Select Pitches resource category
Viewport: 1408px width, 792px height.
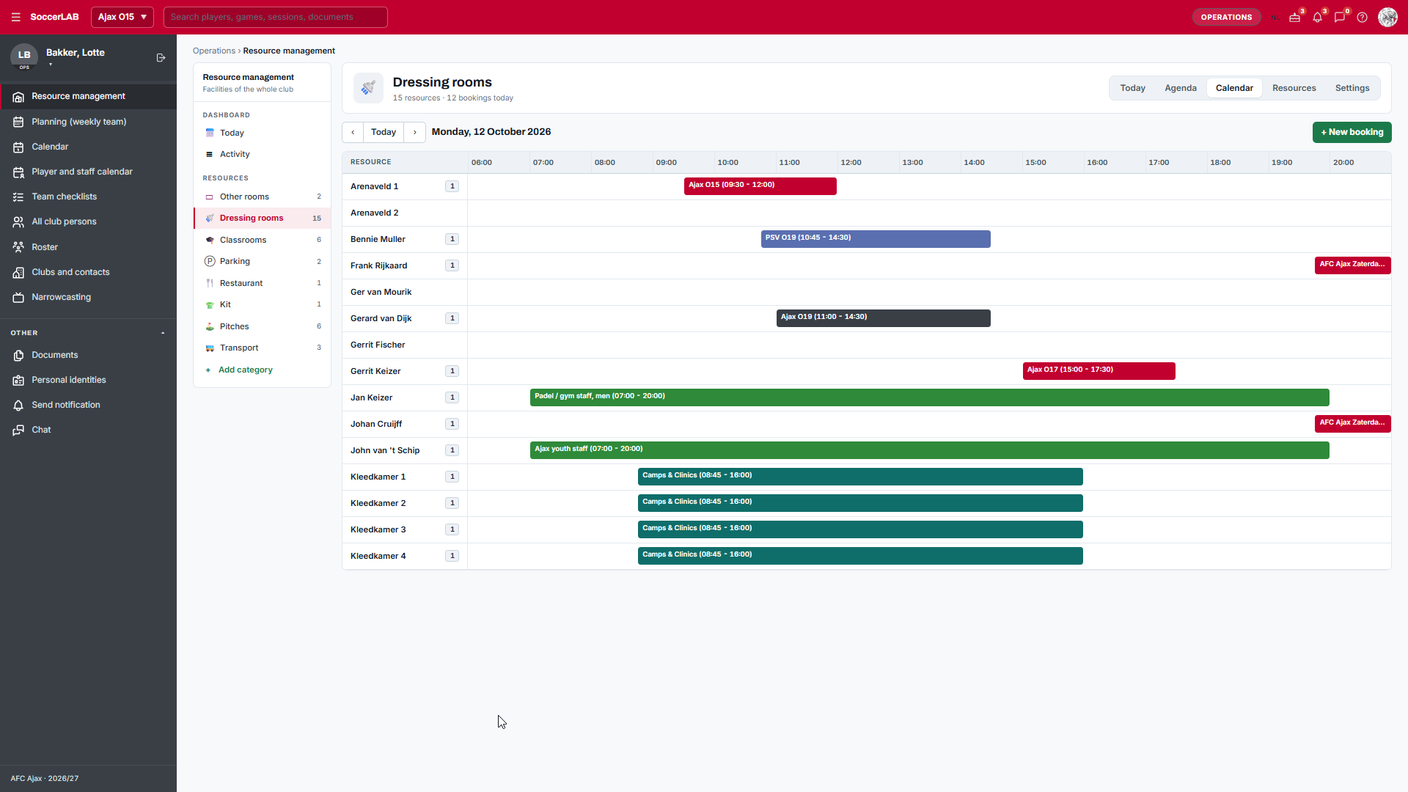coord(262,326)
